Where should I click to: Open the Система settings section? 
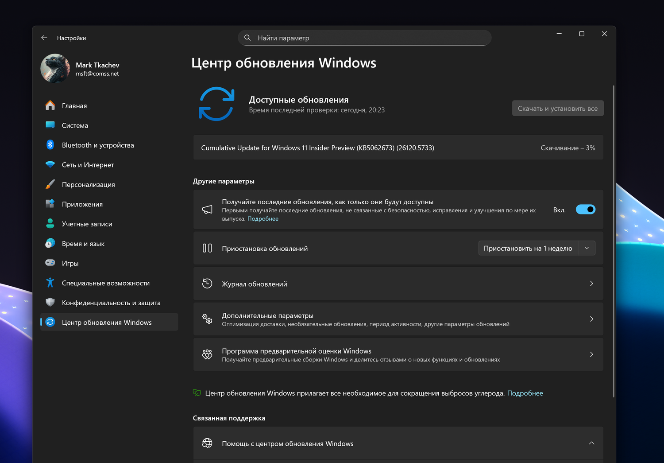pyautogui.click(x=75, y=125)
